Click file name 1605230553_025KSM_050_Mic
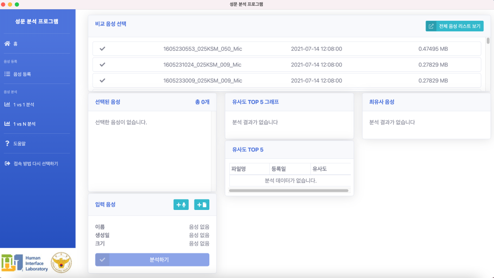 tap(203, 49)
